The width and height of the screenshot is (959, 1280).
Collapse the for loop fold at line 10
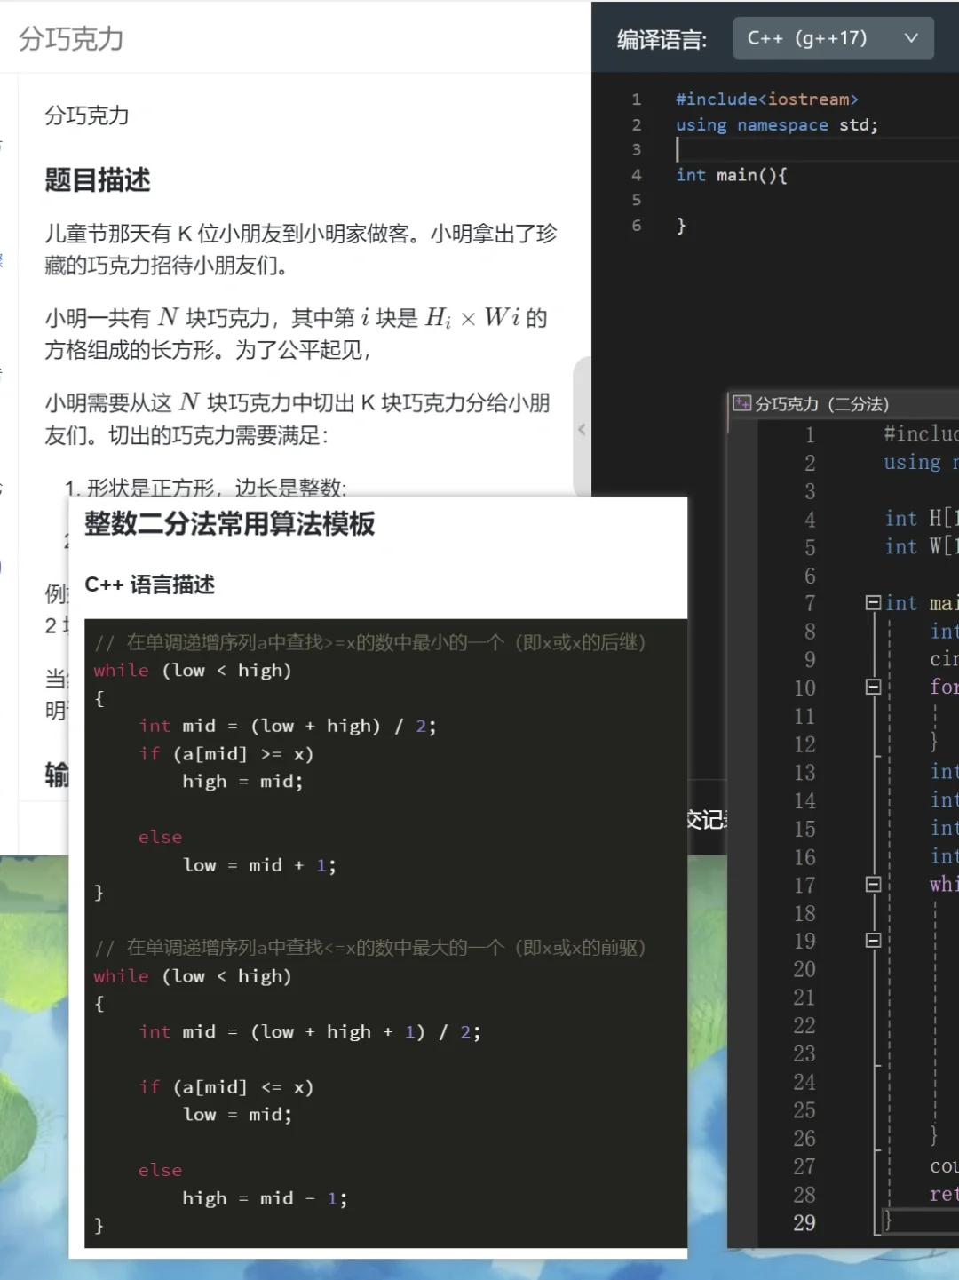(873, 688)
